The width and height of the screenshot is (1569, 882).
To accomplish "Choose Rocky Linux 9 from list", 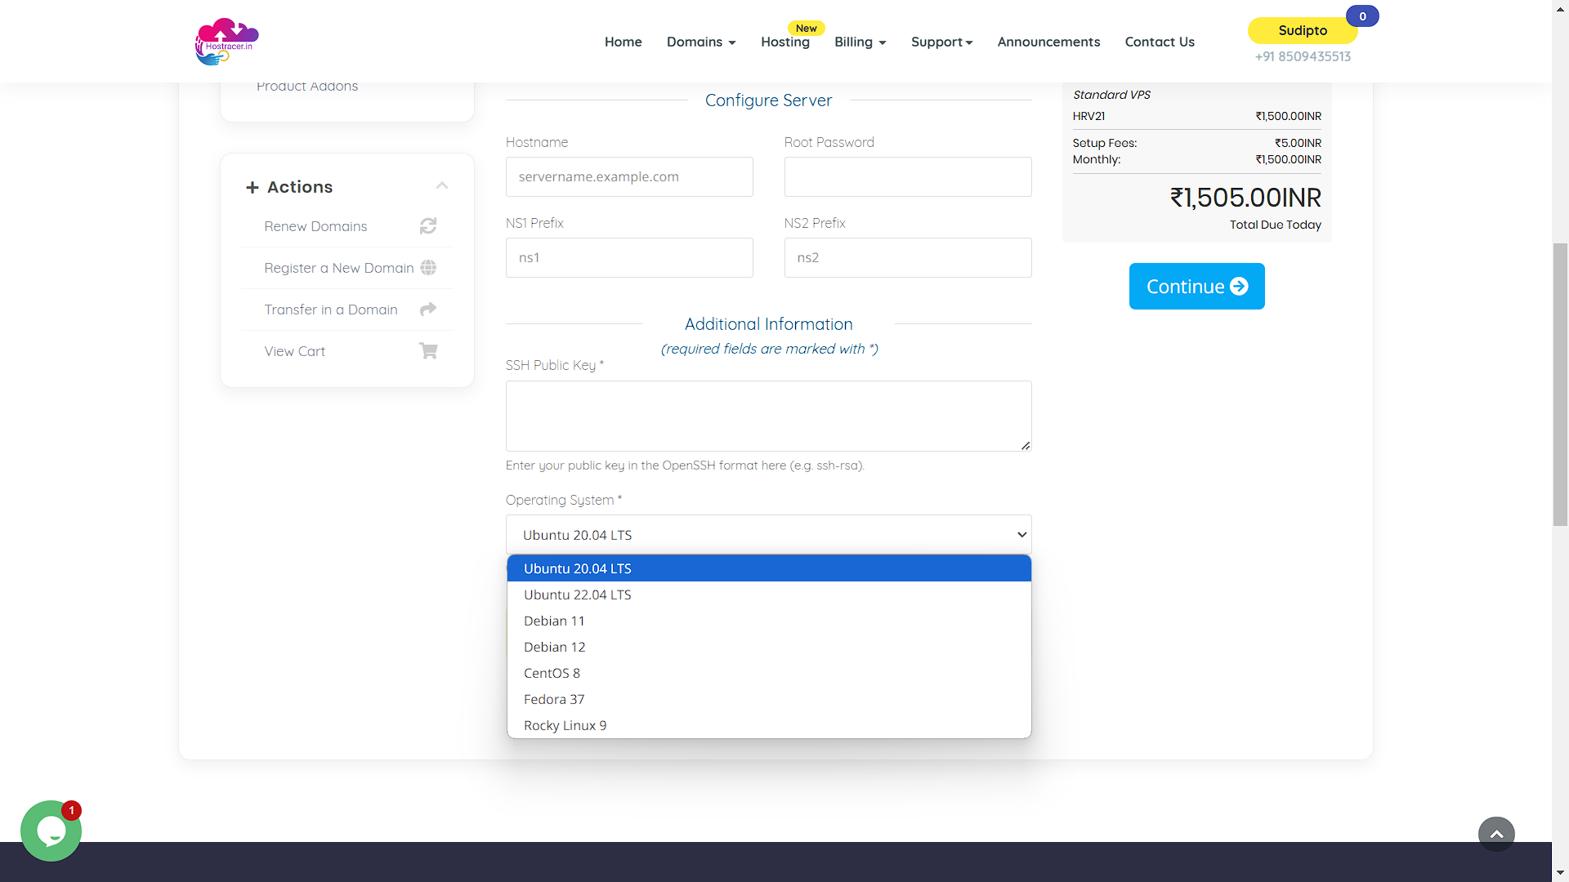I will coord(565,725).
